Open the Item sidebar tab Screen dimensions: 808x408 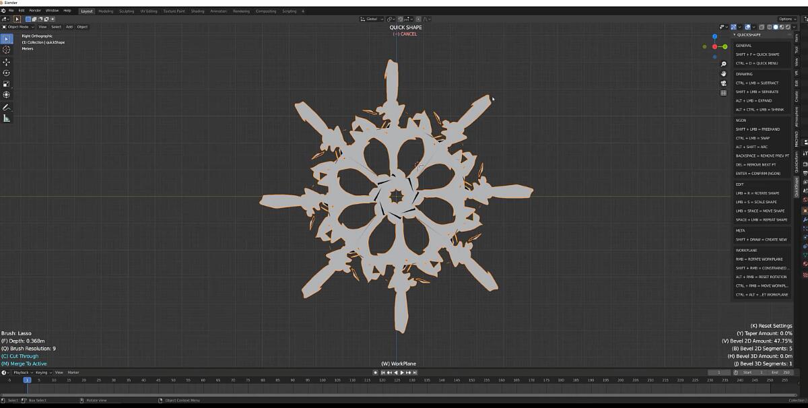[x=797, y=39]
